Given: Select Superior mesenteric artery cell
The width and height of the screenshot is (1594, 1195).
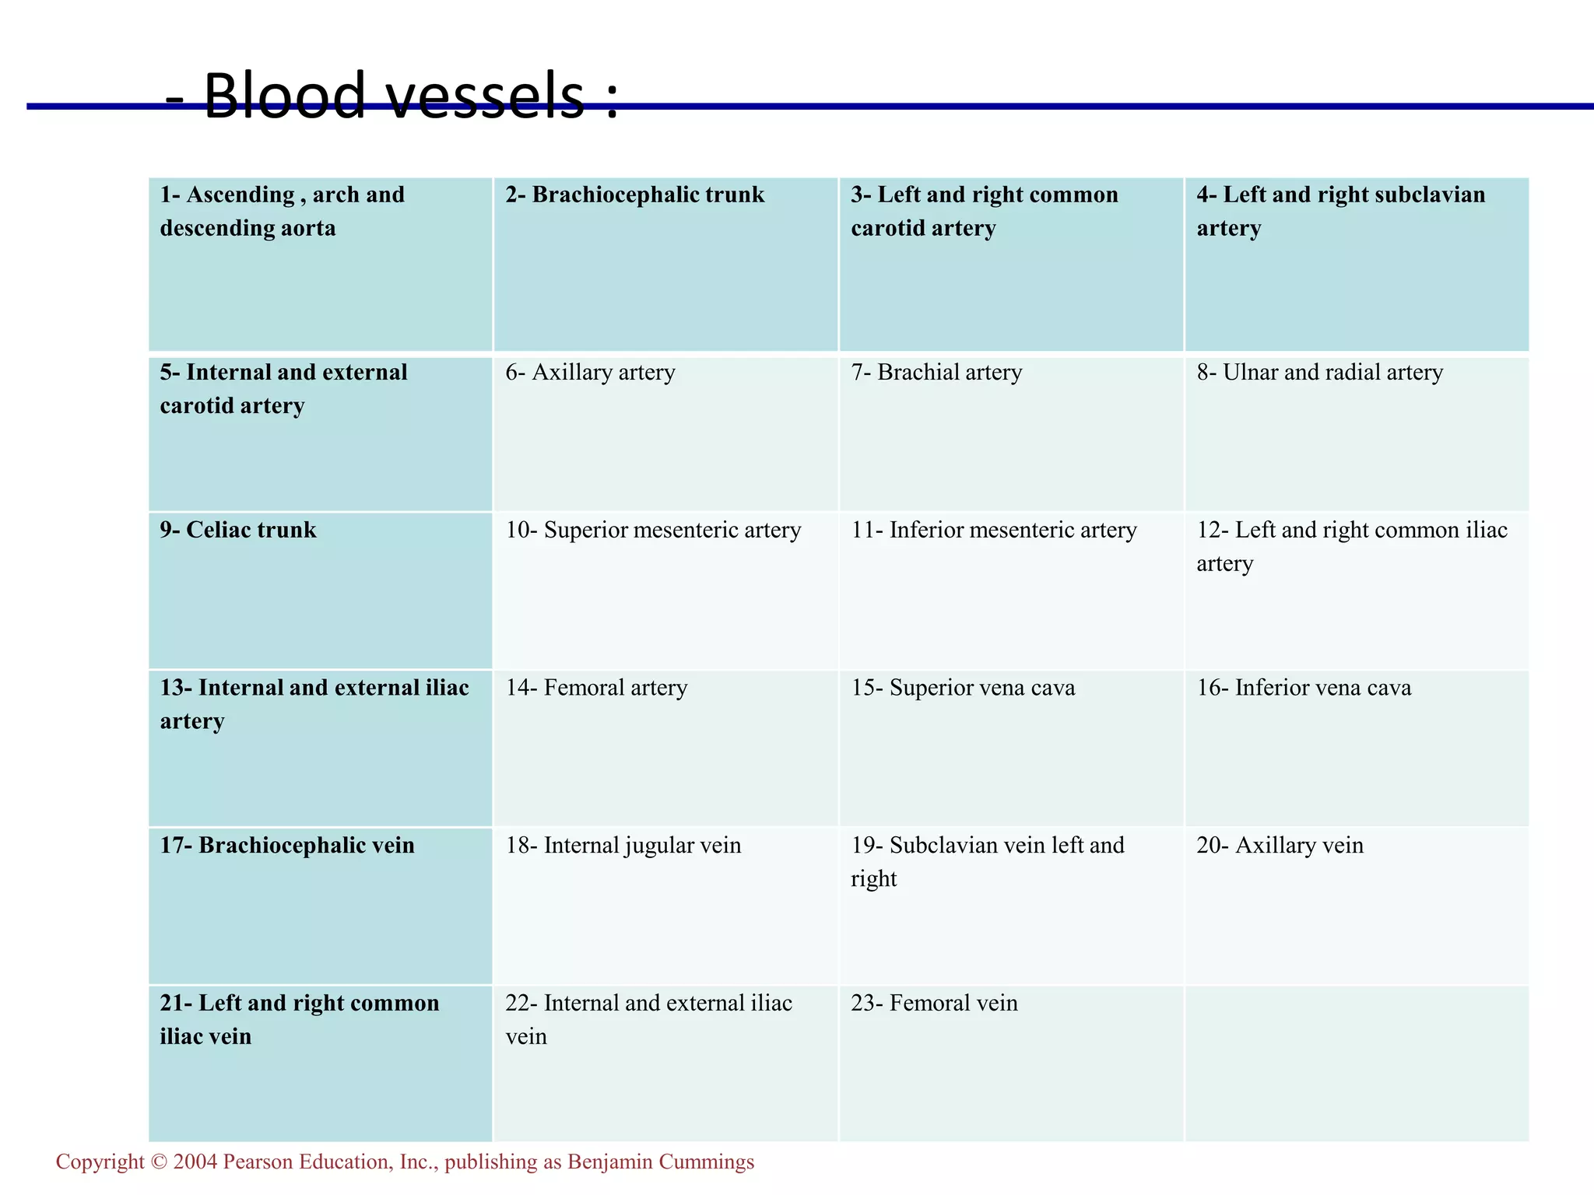Looking at the screenshot, I should (x=666, y=591).
